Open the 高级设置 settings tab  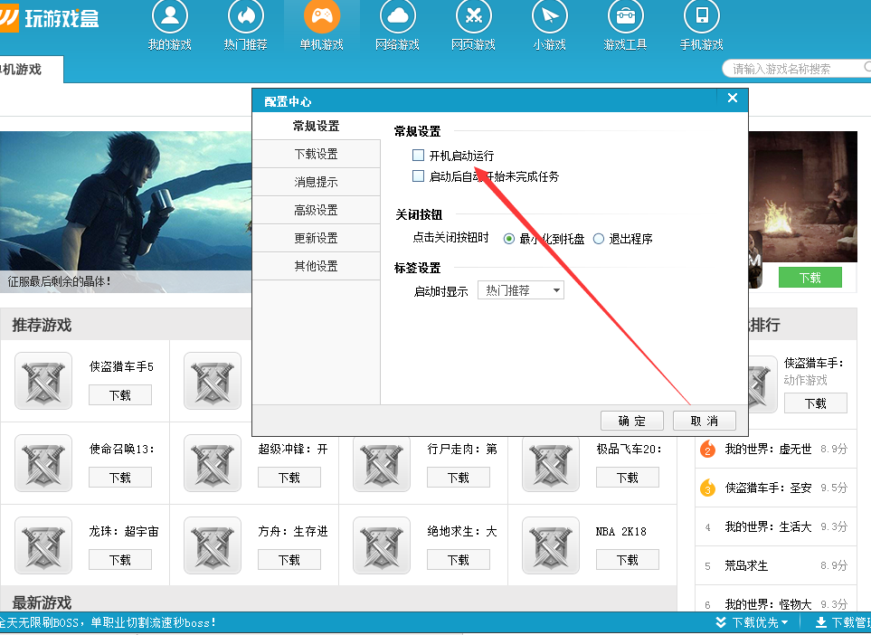pos(316,210)
